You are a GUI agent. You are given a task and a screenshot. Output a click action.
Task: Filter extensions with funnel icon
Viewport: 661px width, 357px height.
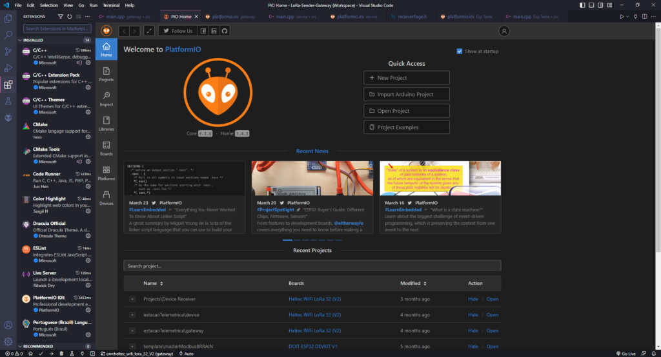tap(60, 16)
